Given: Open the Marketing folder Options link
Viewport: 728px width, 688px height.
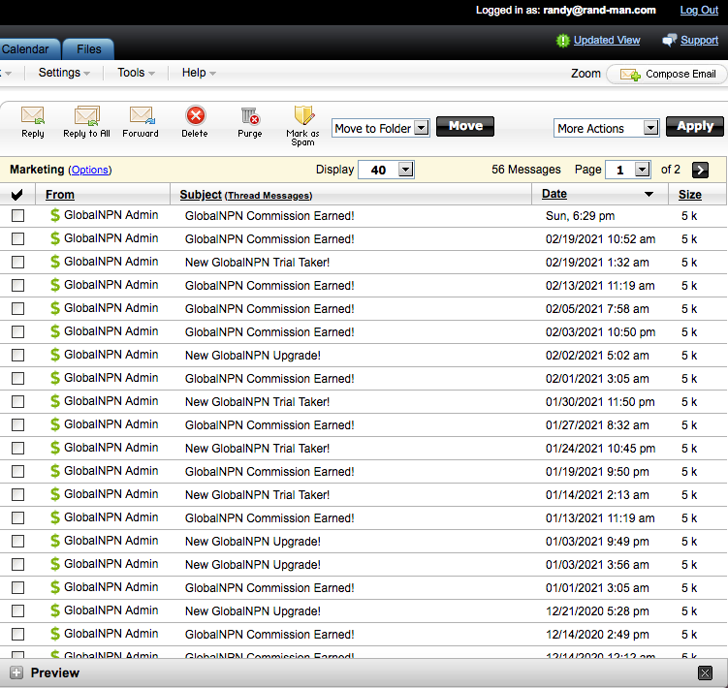Looking at the screenshot, I should 90,170.
